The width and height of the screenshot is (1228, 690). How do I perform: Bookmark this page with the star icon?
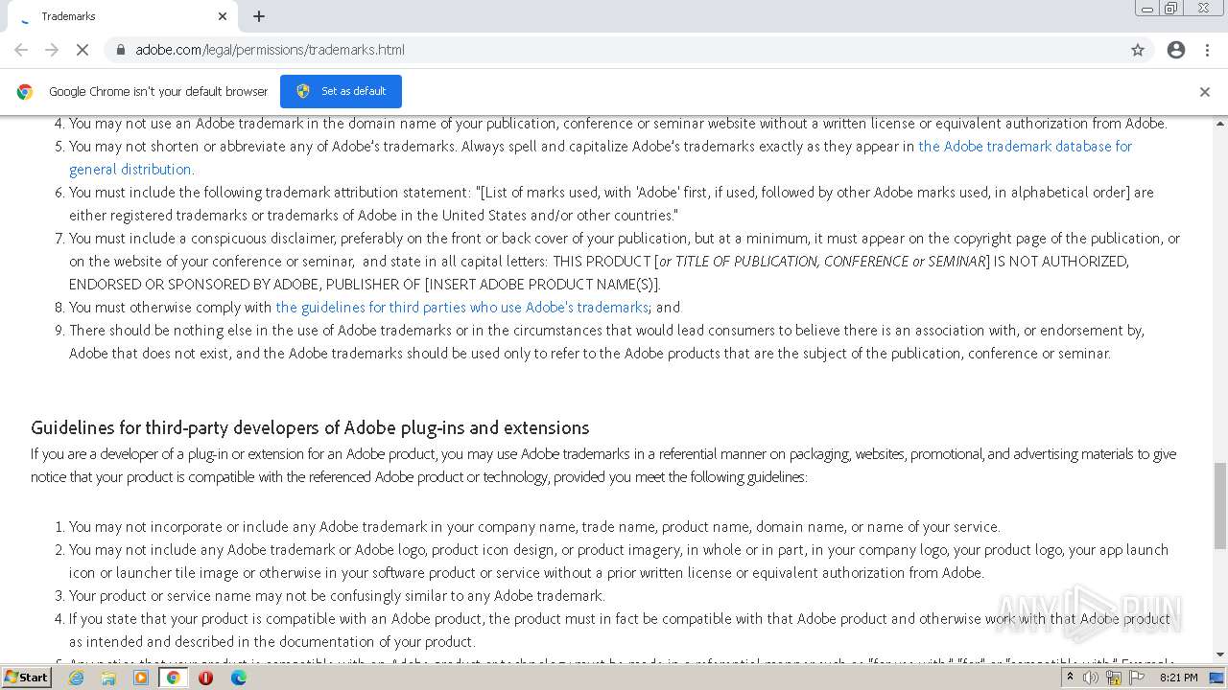(x=1138, y=50)
